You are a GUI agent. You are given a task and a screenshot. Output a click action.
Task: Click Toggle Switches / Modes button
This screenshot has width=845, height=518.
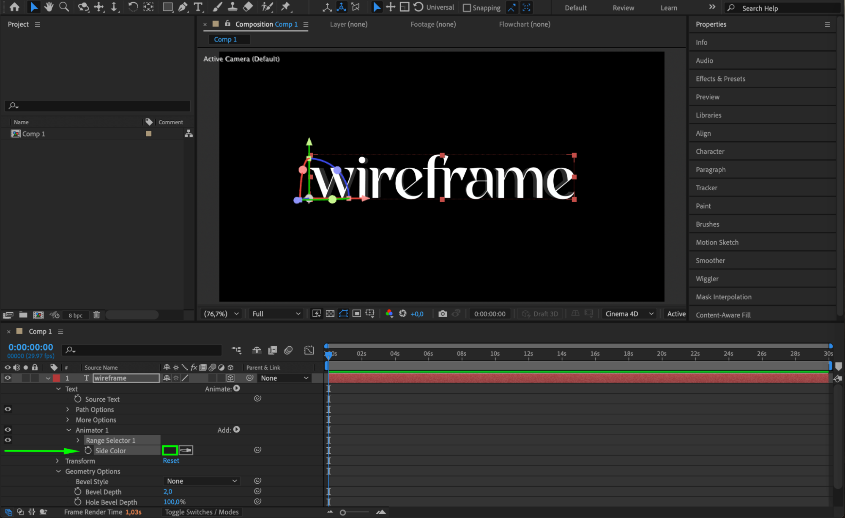click(x=202, y=512)
